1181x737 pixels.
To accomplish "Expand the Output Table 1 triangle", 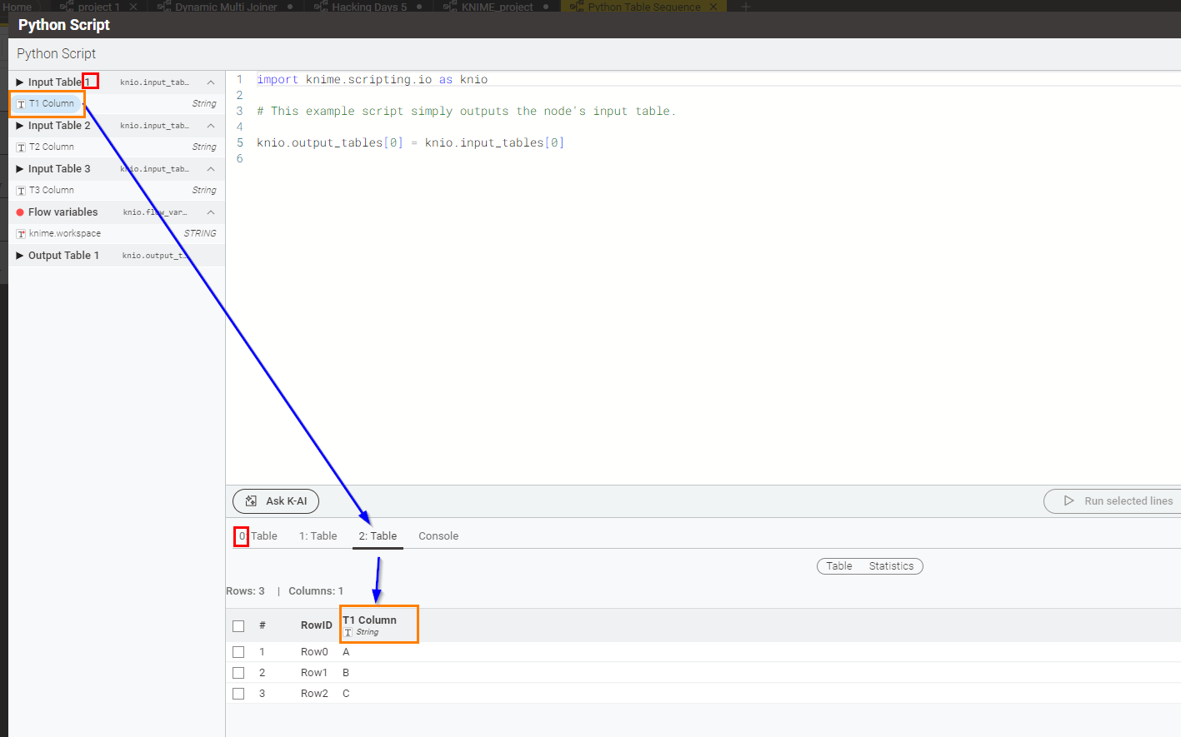I will pyautogui.click(x=20, y=256).
